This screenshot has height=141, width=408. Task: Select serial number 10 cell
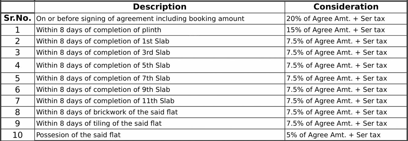[17, 135]
